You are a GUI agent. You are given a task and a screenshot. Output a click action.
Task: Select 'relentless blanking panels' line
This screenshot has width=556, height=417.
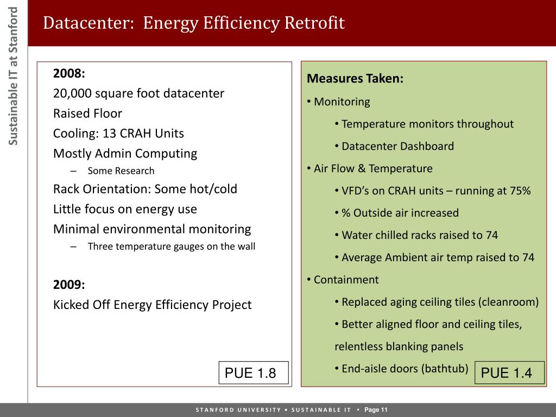[399, 347]
